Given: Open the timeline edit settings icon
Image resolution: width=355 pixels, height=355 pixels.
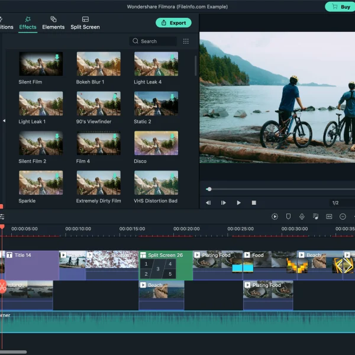Looking at the screenshot, I should click(x=2, y=217).
